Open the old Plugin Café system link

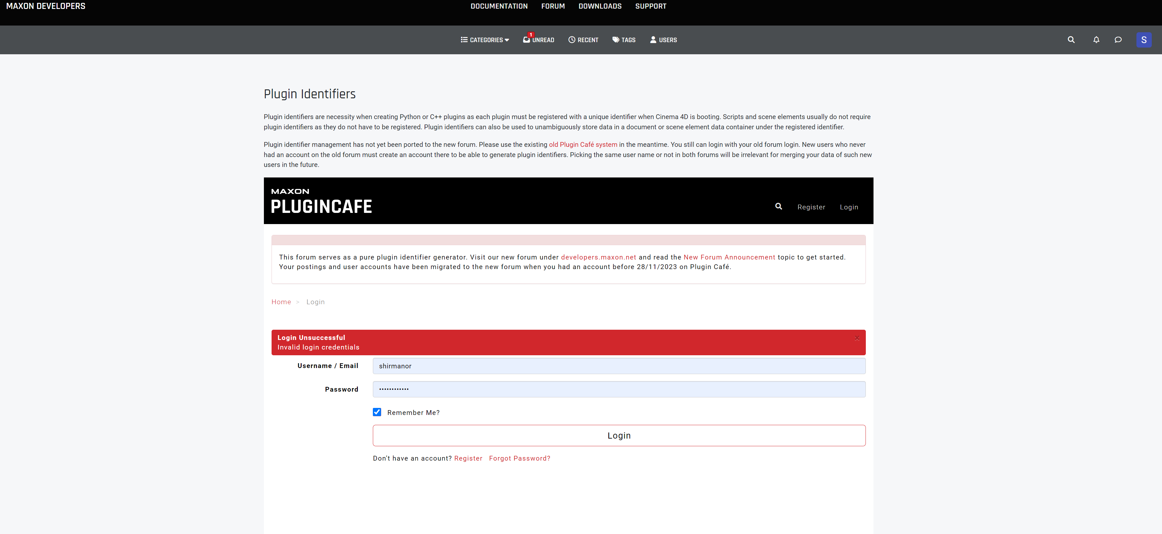coord(583,145)
